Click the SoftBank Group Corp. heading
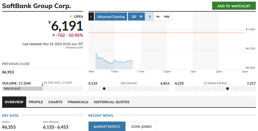 [36, 6]
